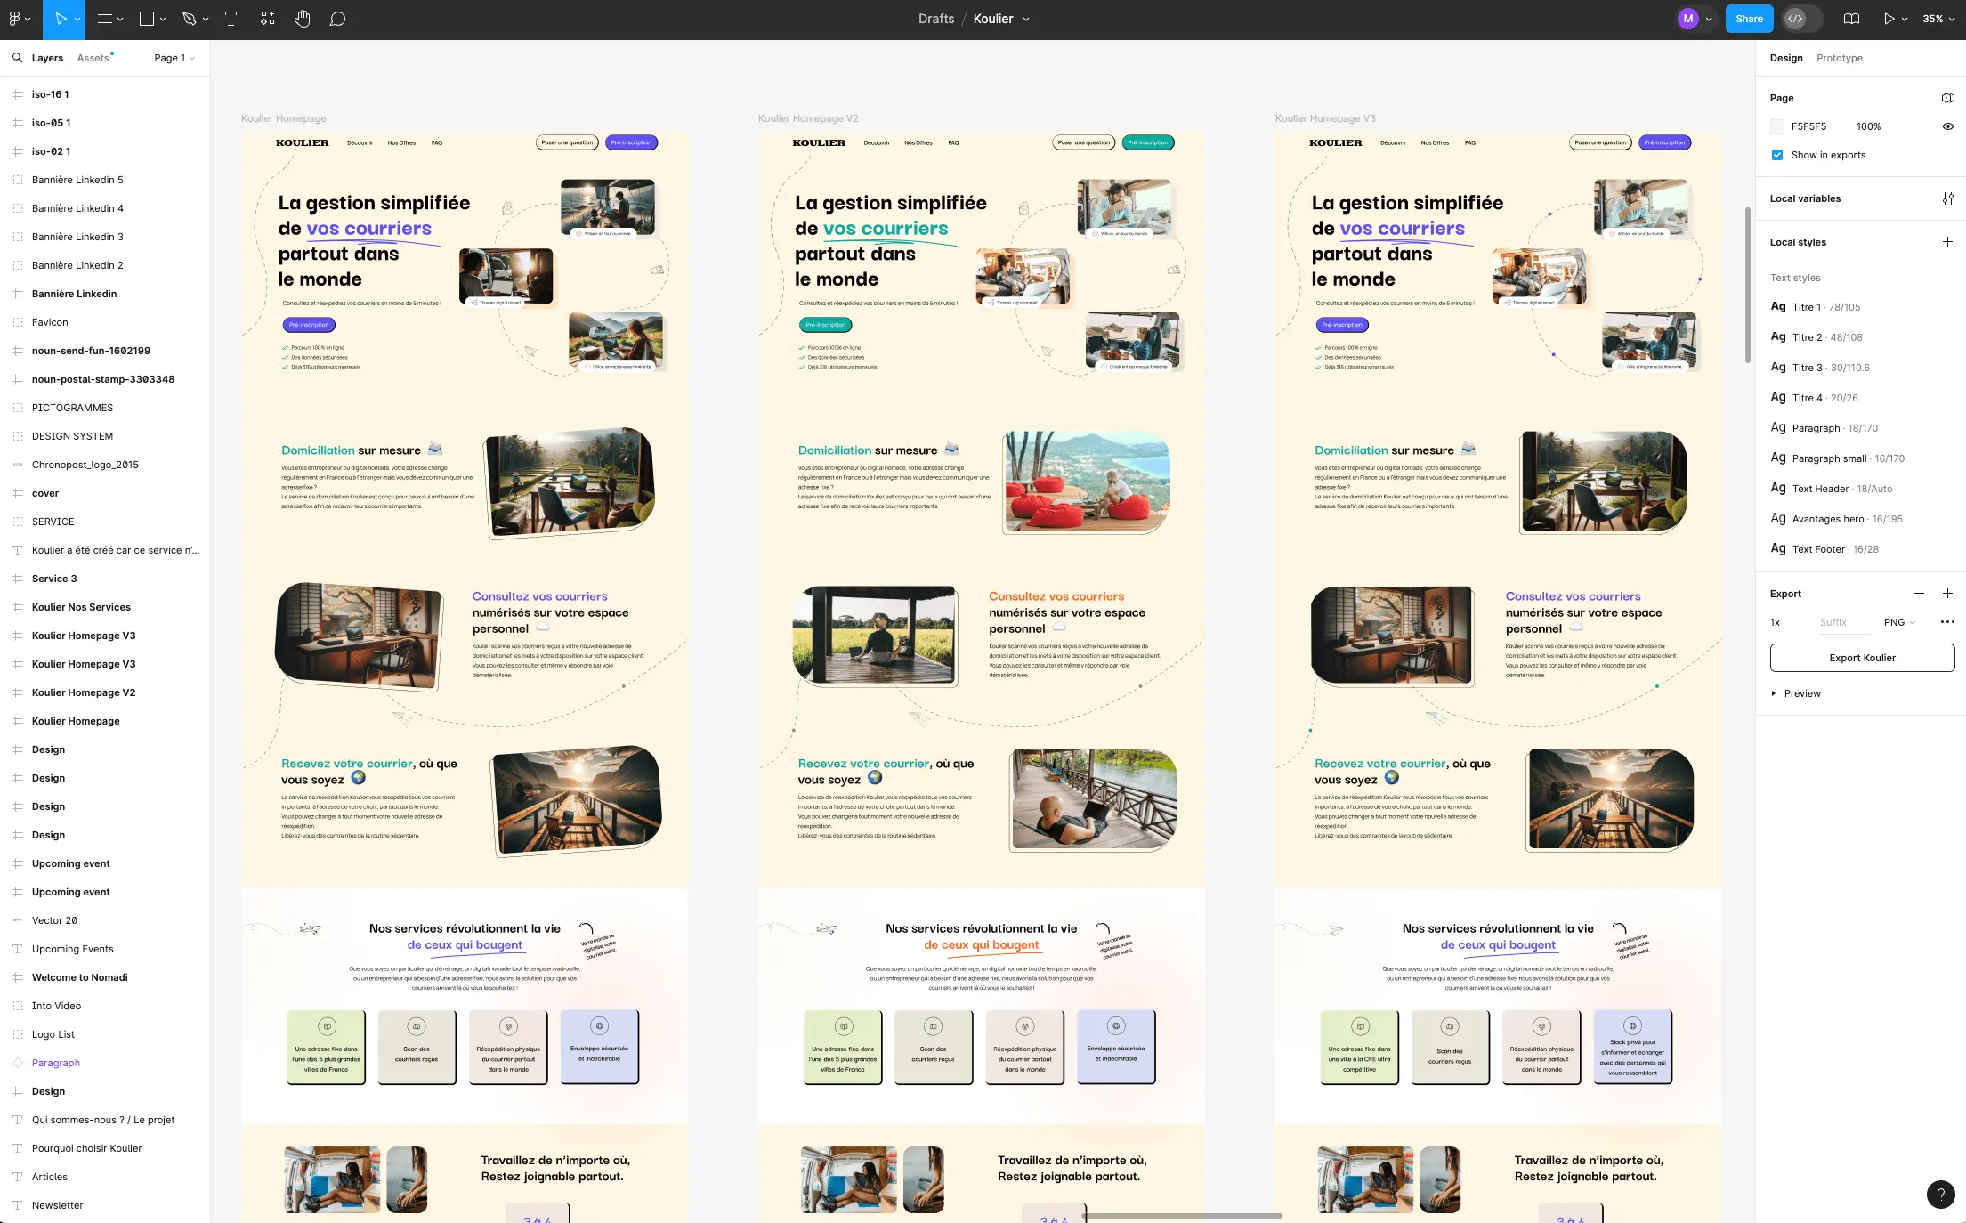Switch to the Layers tab
The image size is (1966, 1223).
click(x=47, y=58)
